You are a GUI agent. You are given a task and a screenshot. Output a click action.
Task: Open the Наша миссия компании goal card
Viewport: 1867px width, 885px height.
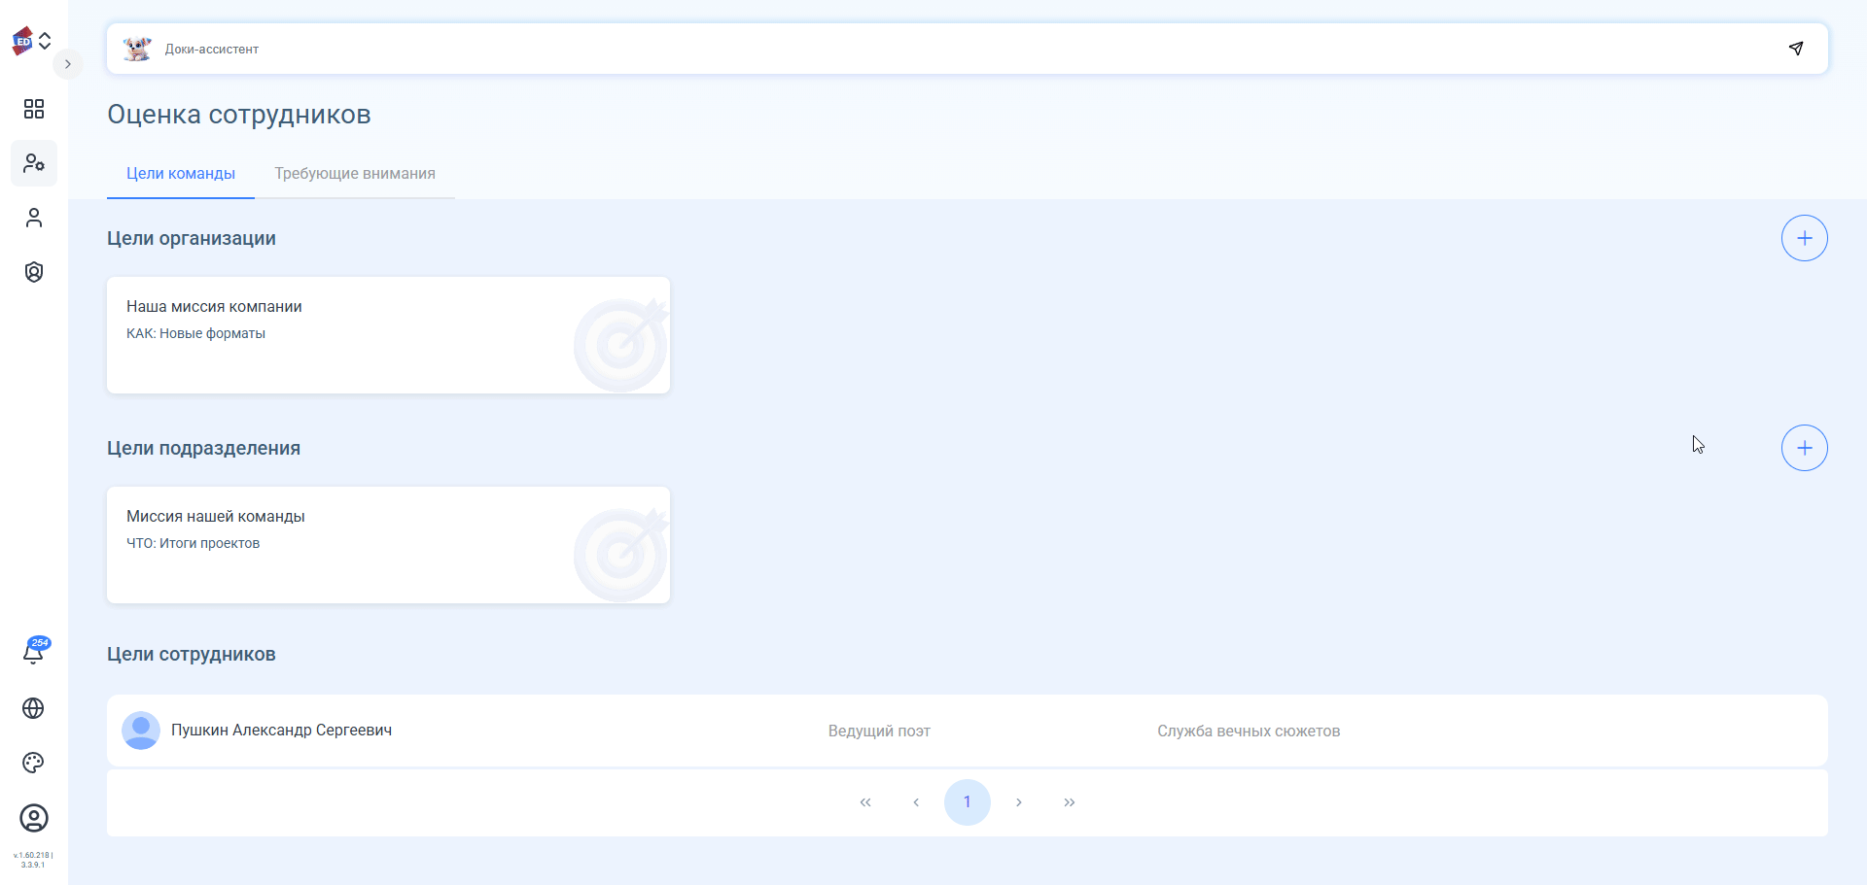pos(388,335)
